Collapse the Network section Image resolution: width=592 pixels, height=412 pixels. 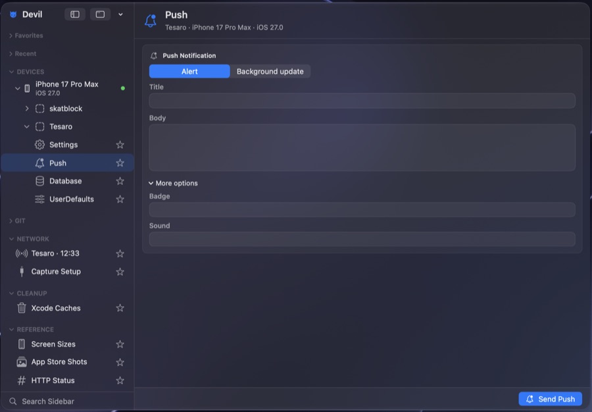(x=11, y=239)
